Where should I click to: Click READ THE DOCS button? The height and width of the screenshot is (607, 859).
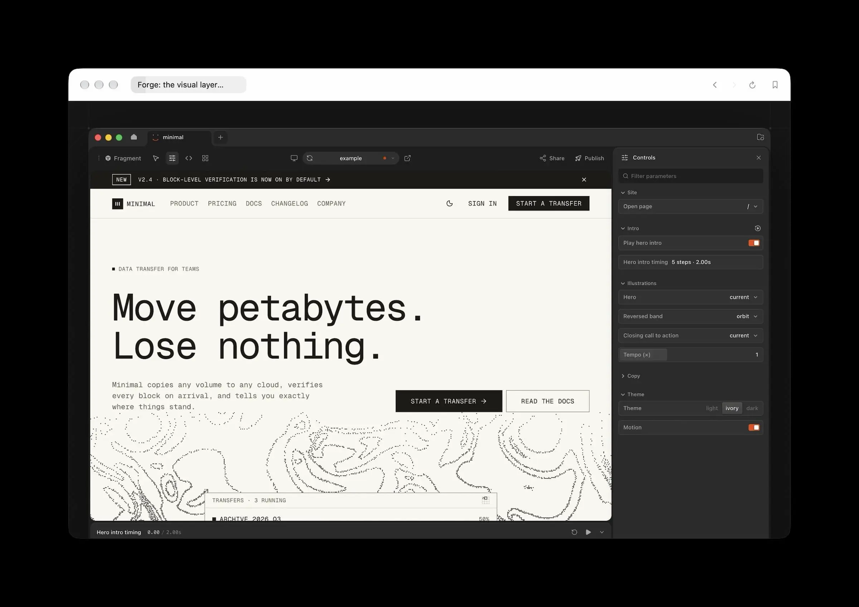(548, 401)
